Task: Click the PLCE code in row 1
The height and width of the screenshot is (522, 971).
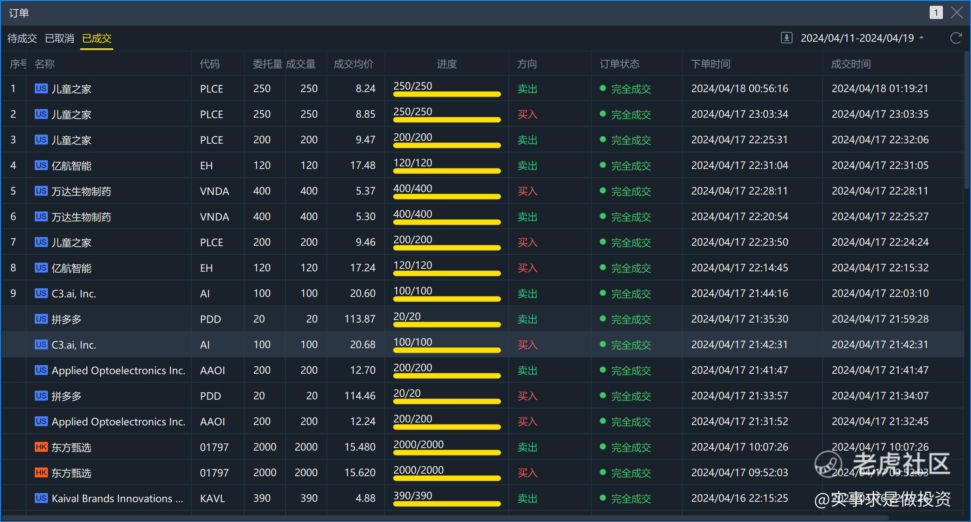Action: (x=212, y=89)
